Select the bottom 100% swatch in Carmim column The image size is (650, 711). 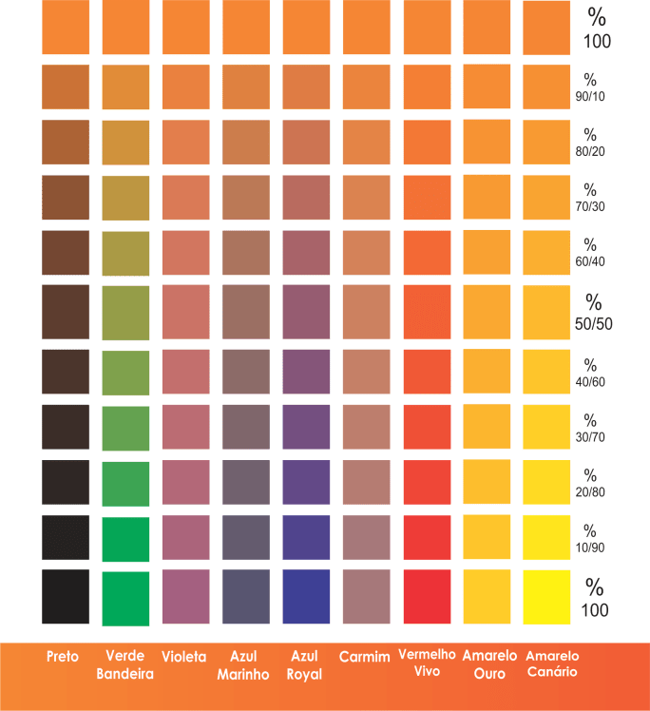[x=366, y=597]
